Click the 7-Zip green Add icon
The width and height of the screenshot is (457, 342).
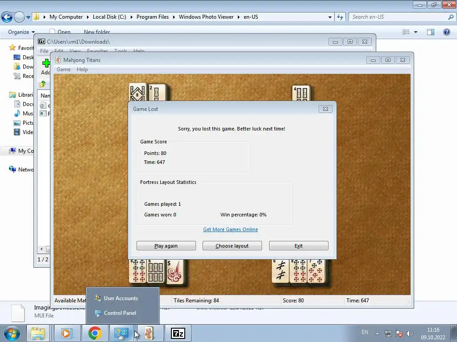coord(46,63)
